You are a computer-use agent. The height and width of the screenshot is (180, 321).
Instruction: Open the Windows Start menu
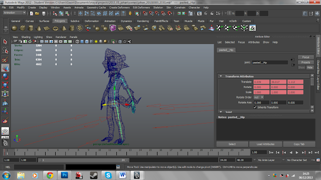tap(7, 175)
